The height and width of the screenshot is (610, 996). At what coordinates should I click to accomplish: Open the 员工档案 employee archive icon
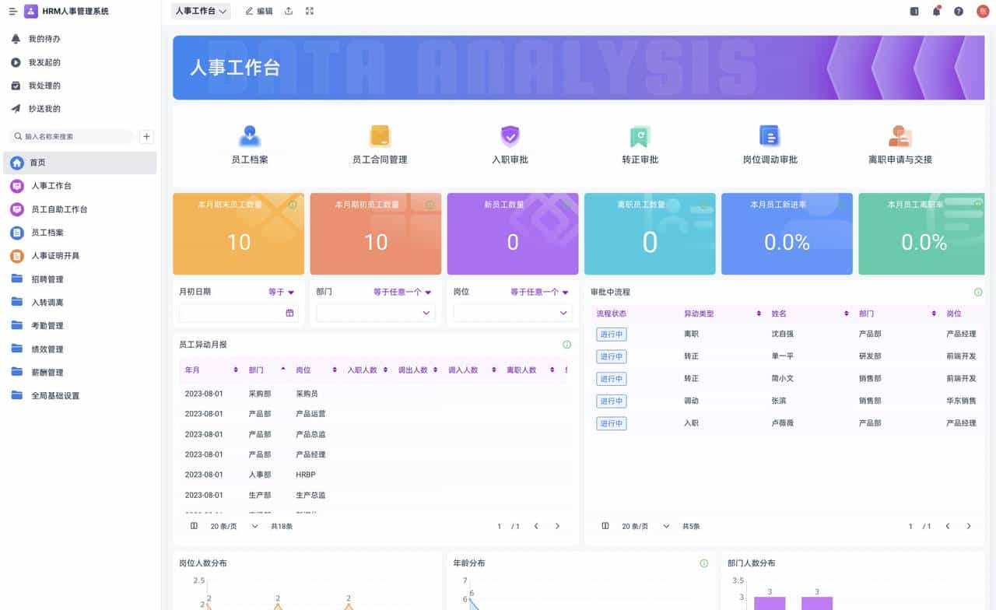tap(250, 137)
